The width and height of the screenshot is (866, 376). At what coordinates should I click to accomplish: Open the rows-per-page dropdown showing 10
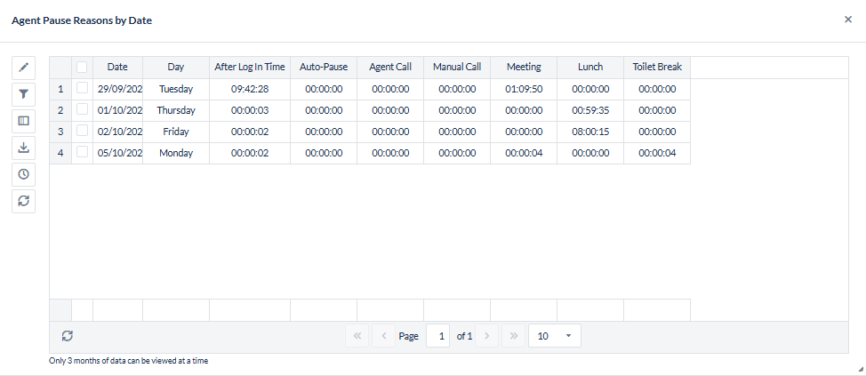coord(555,336)
